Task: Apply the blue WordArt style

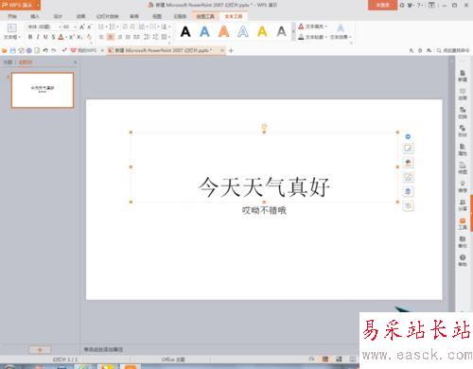Action: pyautogui.click(x=204, y=32)
